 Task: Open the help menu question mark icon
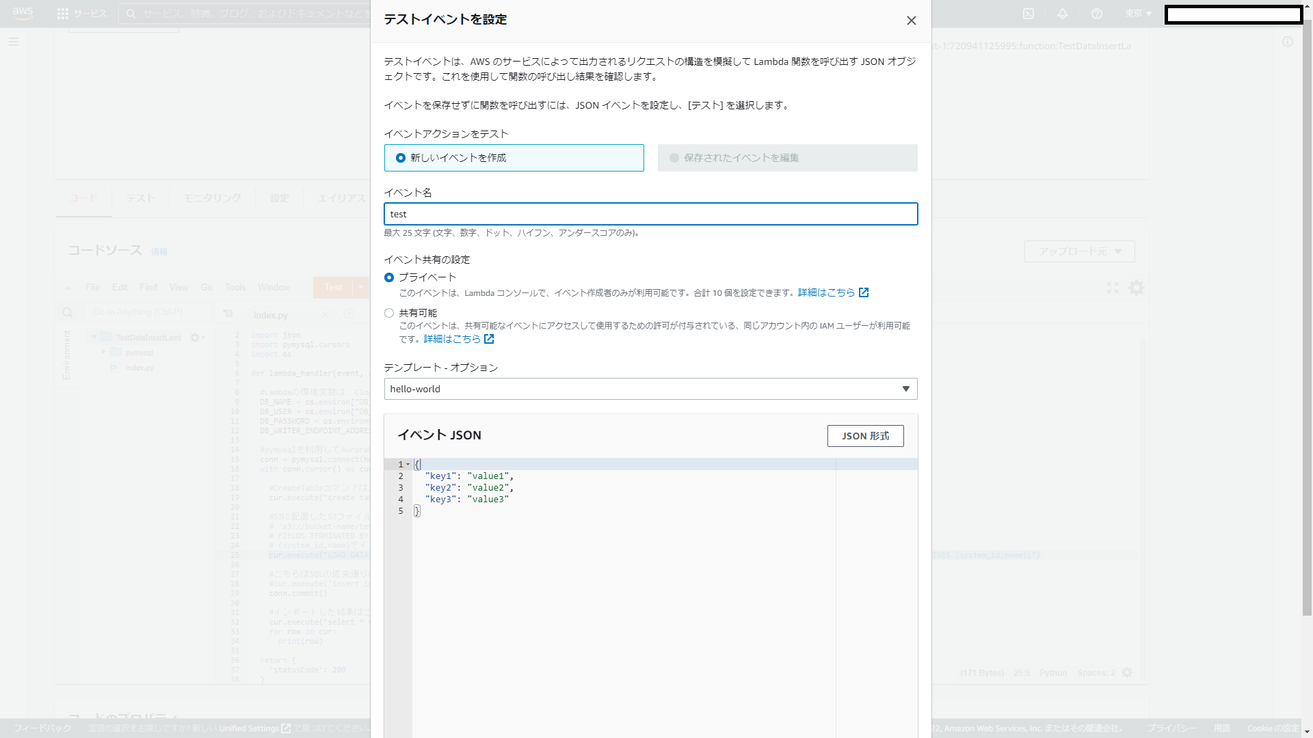coord(1096,14)
